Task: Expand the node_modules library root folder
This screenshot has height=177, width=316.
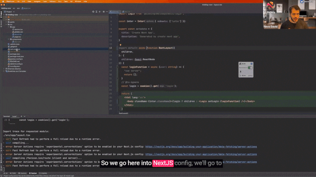Action: (x=6, y=20)
